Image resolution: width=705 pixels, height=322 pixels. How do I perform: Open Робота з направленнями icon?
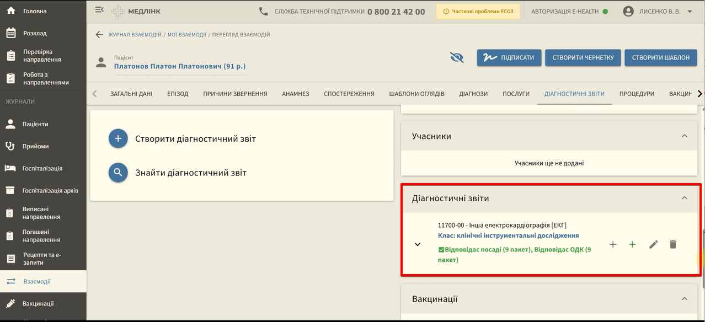[x=11, y=78]
